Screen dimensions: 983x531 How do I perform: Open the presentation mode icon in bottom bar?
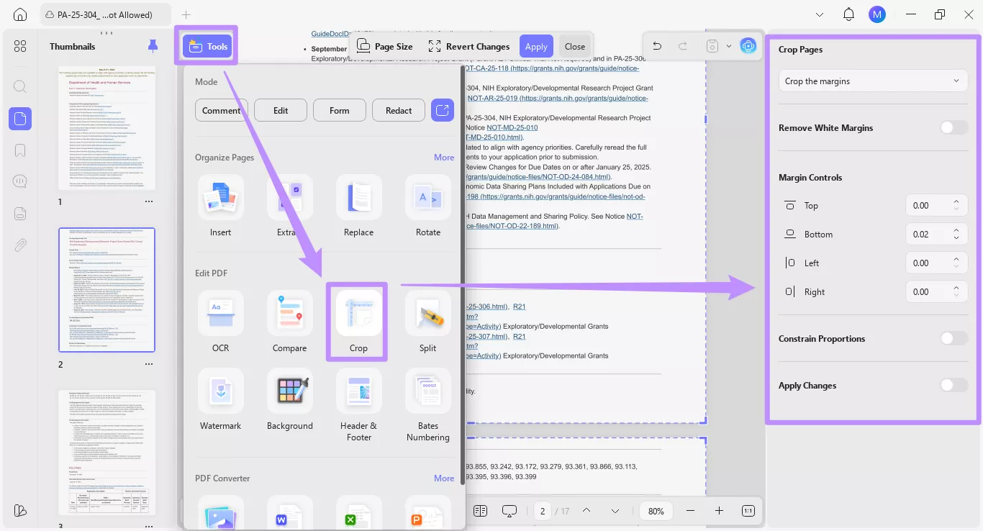coord(509,511)
